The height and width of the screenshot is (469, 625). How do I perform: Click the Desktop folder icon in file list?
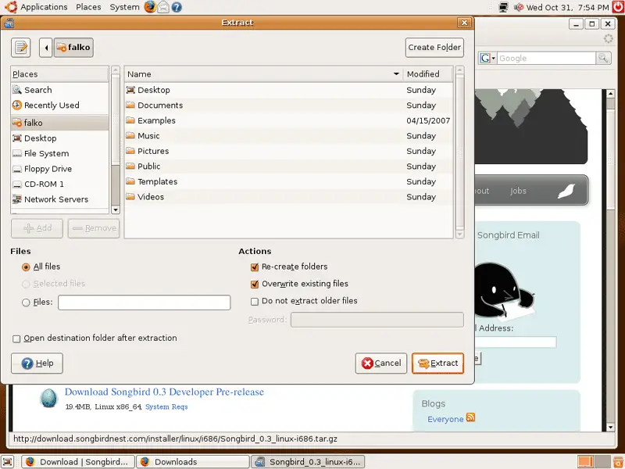pos(130,90)
